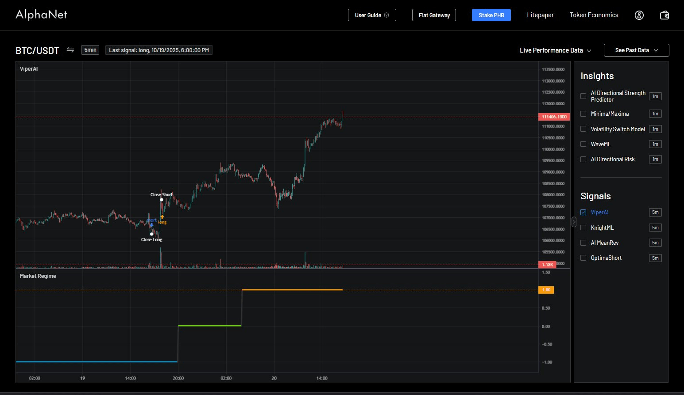Screen dimensions: 684x395
Task: Click the BTC/USDT pair title
Action: coord(37,50)
